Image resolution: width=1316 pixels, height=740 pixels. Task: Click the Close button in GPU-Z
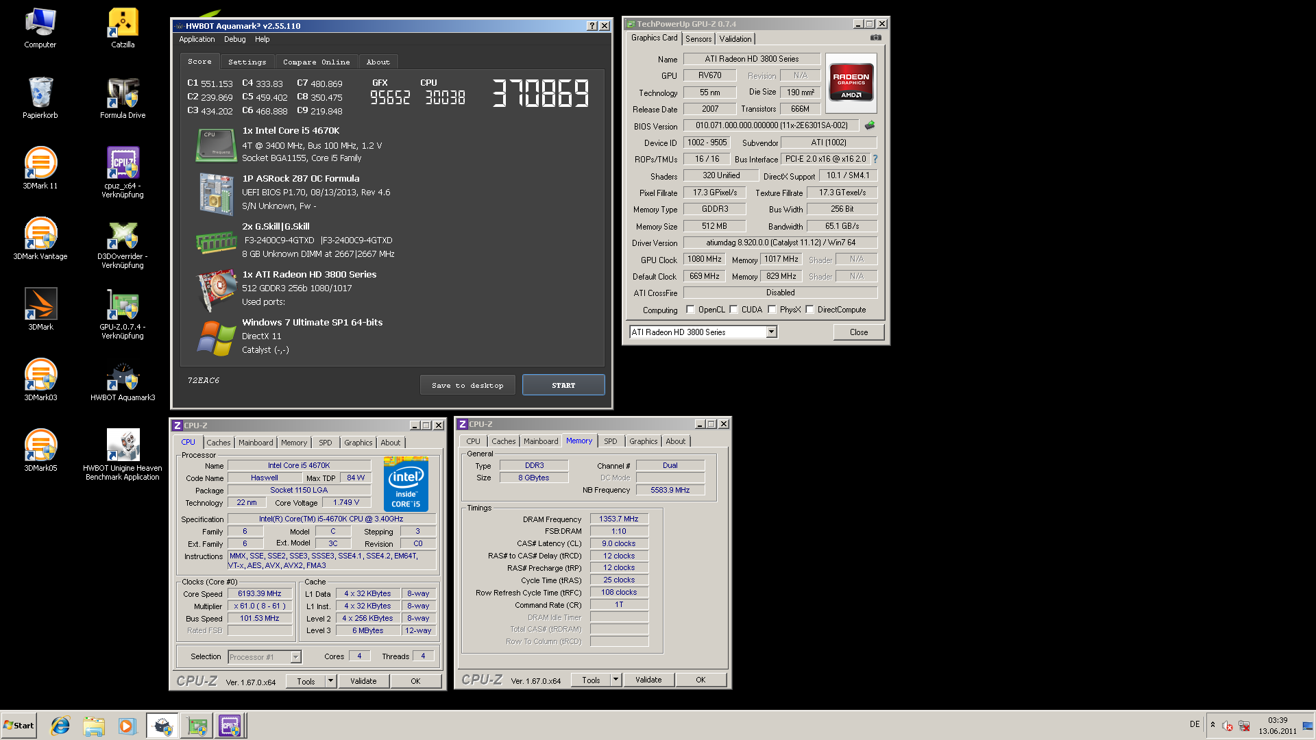click(x=859, y=332)
